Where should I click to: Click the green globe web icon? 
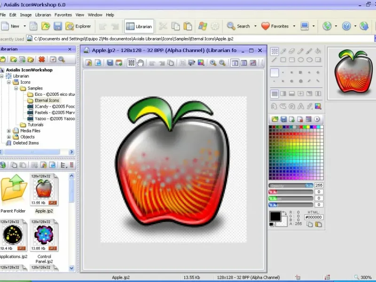point(327,26)
